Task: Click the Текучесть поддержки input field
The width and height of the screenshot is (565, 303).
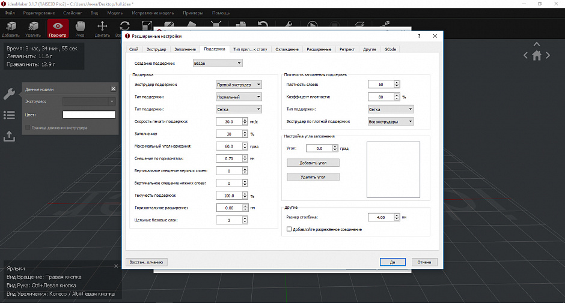Action: click(x=229, y=196)
